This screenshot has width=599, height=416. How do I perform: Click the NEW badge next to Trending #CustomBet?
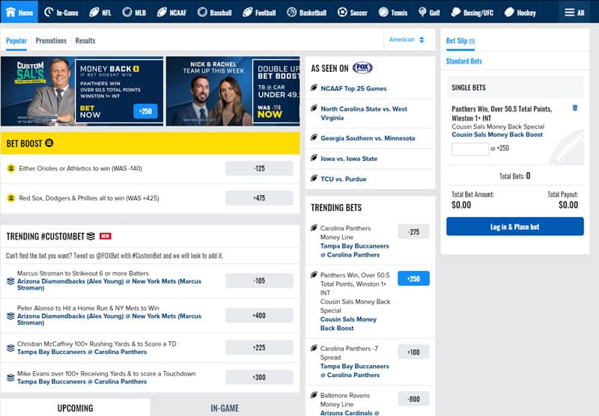(105, 236)
